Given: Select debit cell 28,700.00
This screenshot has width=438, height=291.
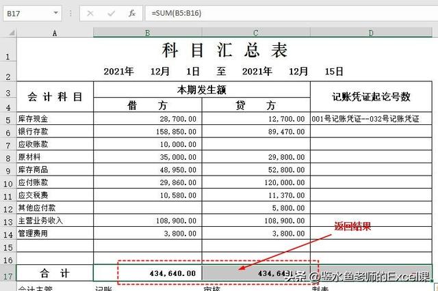Looking at the screenshot, I should pyautogui.click(x=148, y=119).
